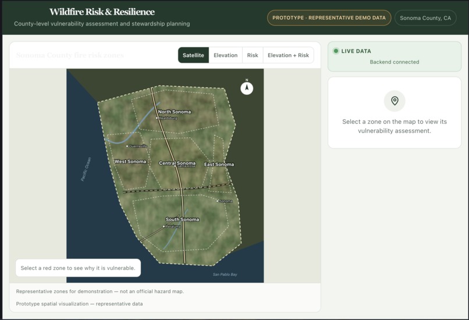
Task: Click the Santa Rosa city marker
Action: click(x=176, y=166)
